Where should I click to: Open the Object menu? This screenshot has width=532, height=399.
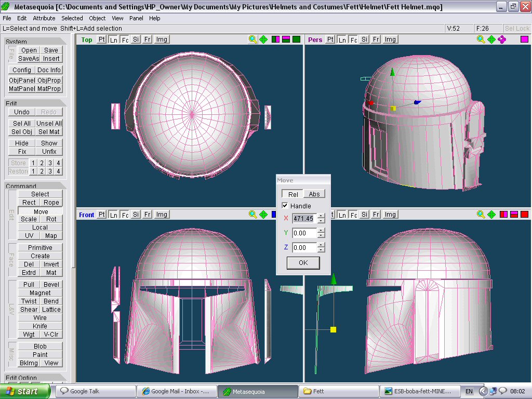(x=97, y=18)
